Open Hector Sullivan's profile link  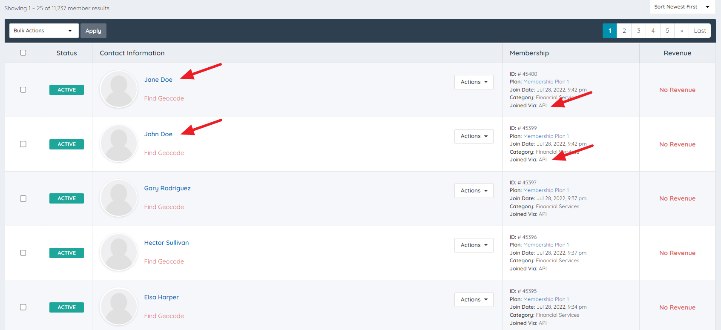[x=167, y=243]
